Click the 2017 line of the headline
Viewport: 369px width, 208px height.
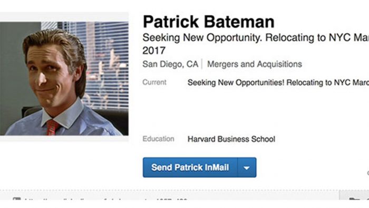154,51
